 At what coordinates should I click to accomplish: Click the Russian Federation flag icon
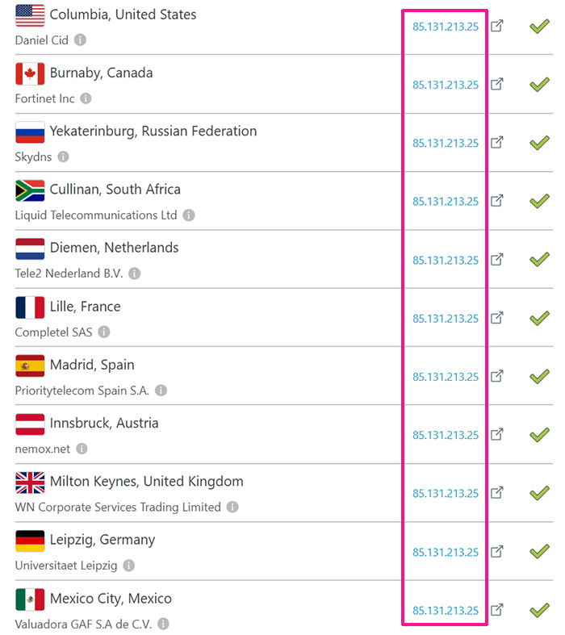[30, 132]
